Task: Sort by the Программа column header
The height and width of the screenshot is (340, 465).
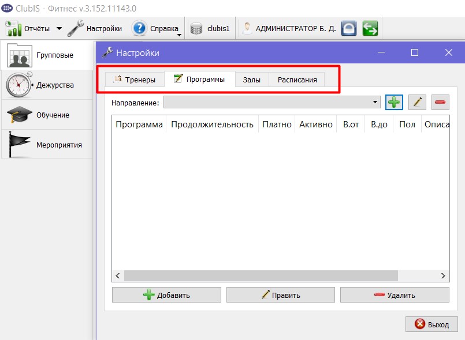Action: pos(139,124)
